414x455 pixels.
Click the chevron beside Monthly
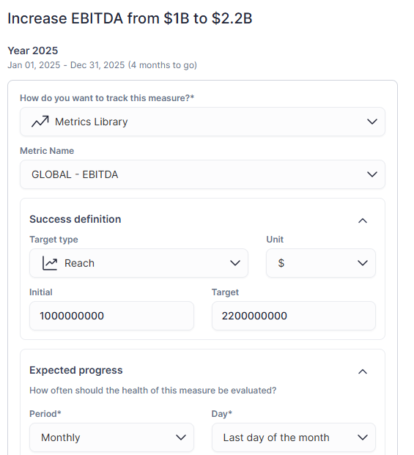[181, 437]
